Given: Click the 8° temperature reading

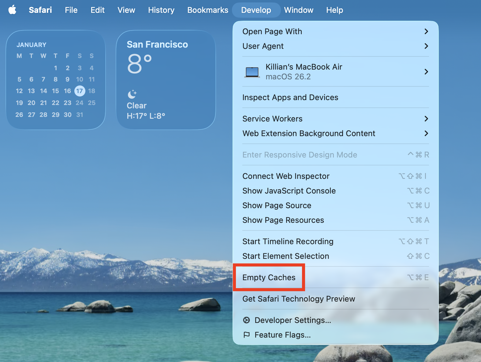Looking at the screenshot, I should point(140,64).
